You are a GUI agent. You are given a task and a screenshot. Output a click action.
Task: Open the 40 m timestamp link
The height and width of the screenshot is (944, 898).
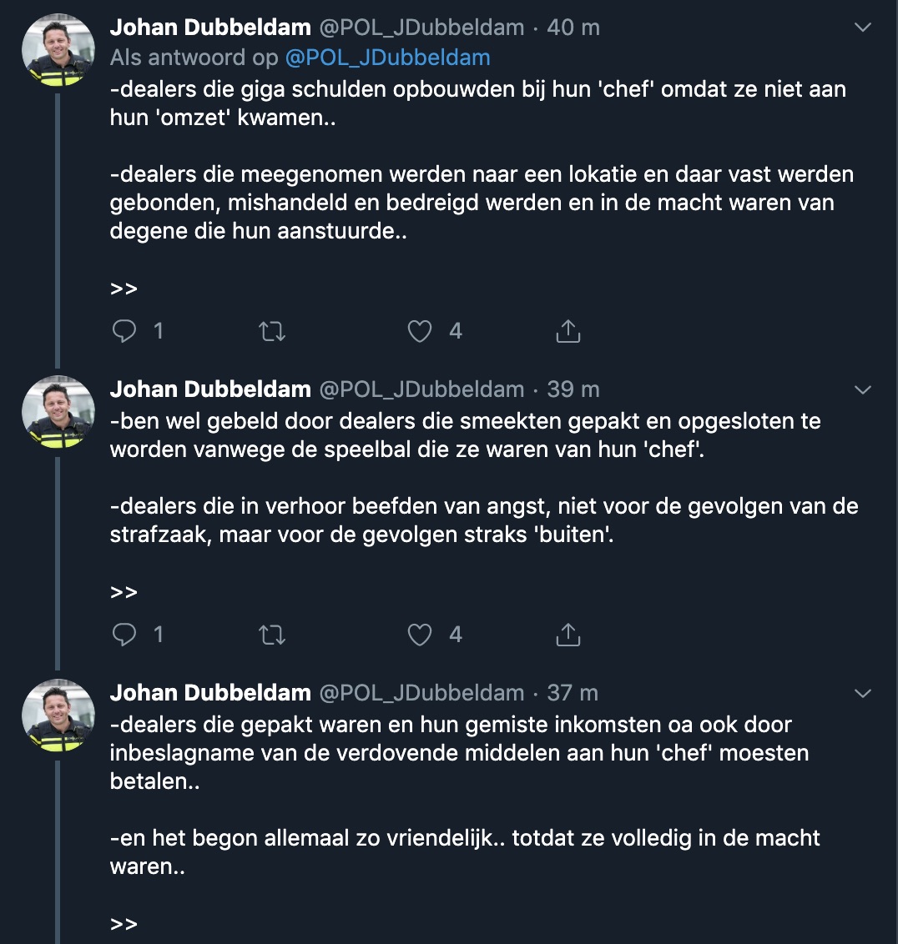point(573,28)
